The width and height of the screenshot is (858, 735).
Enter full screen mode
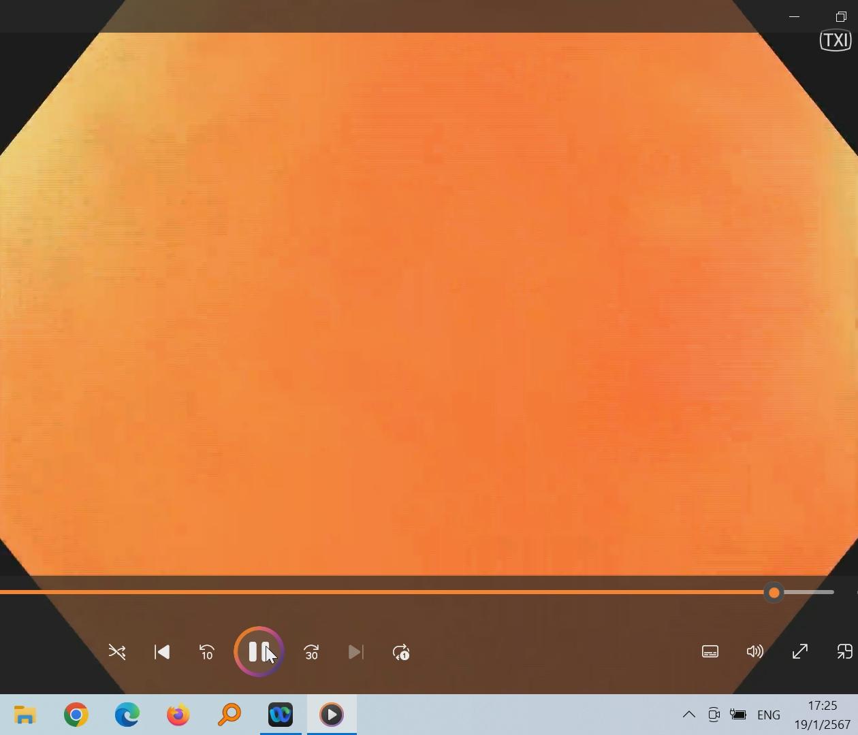[x=800, y=652]
